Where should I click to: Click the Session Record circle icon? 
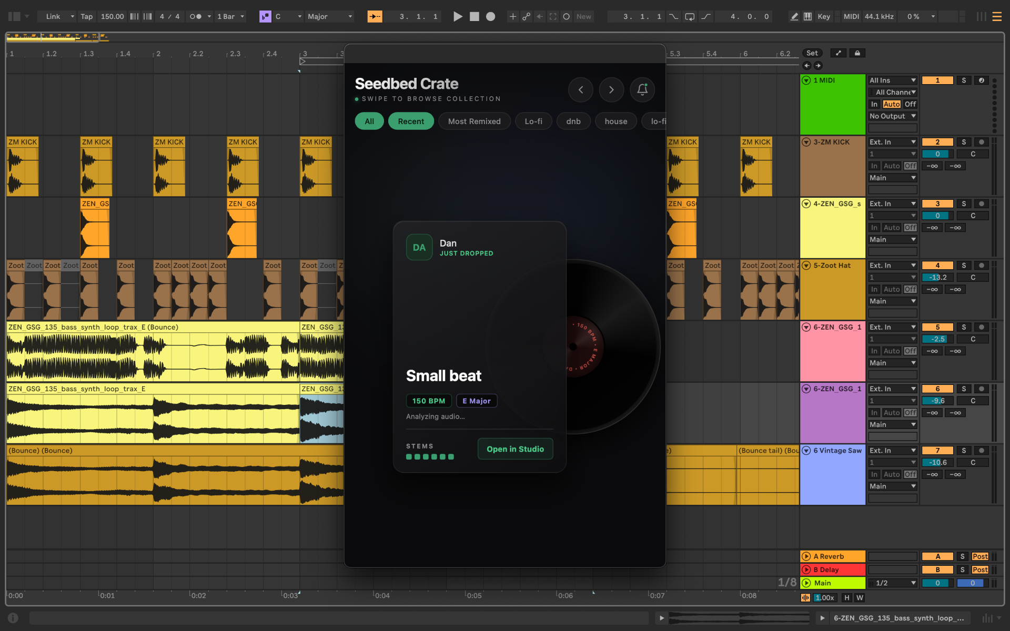566,16
